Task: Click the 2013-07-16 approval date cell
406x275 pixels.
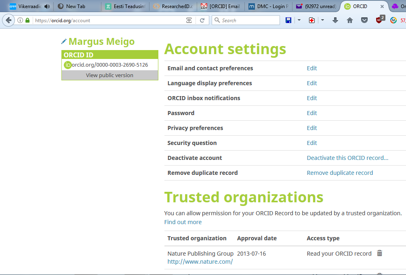Action: pos(251,254)
